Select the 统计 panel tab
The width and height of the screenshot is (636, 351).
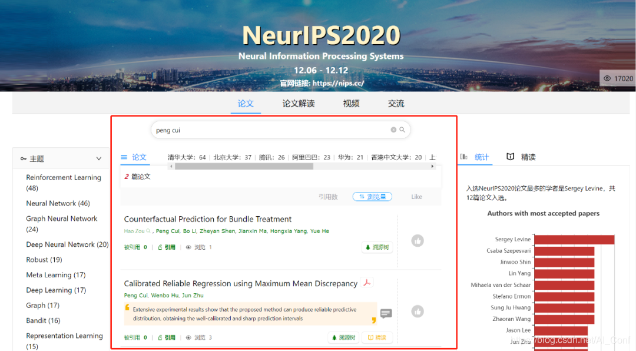[482, 157]
